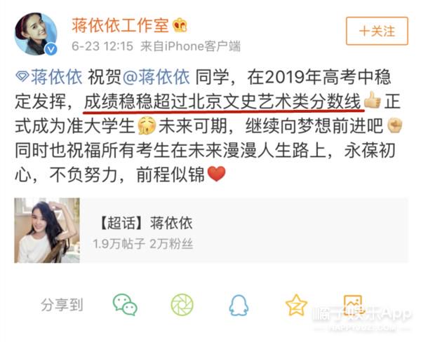Viewport: 421px width, 342px height.
Task: Open 蒋依依 supertopic link in post text
Action: tap(56, 77)
